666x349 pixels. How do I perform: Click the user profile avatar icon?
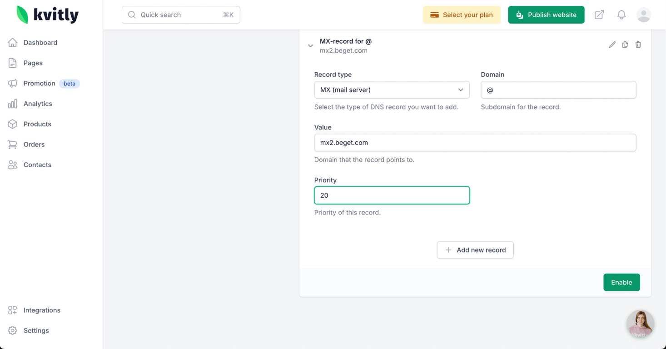643,15
